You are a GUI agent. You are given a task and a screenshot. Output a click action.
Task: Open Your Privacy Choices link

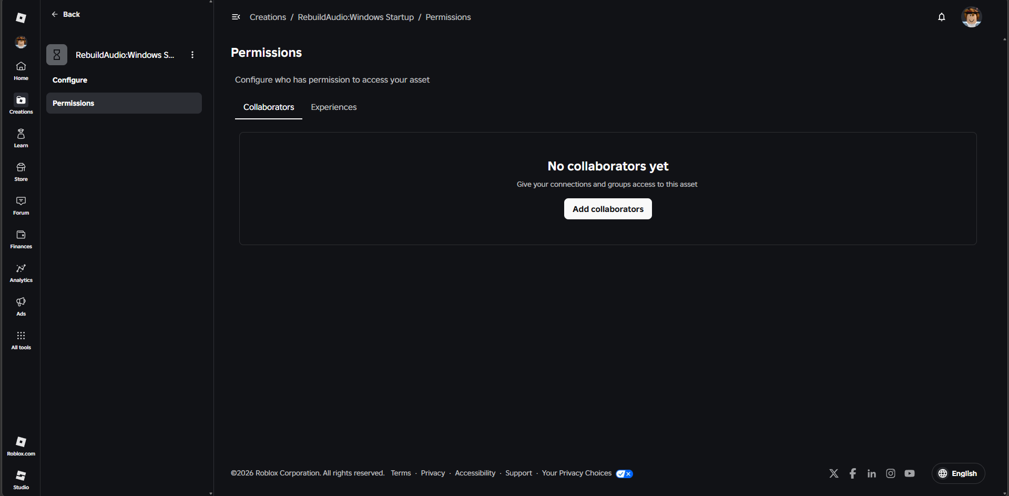(x=577, y=473)
